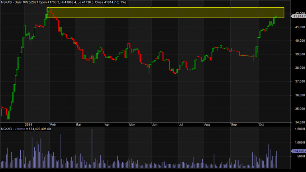Select the Oct label on time axis
This screenshot has height=172, width=306.
click(x=261, y=125)
